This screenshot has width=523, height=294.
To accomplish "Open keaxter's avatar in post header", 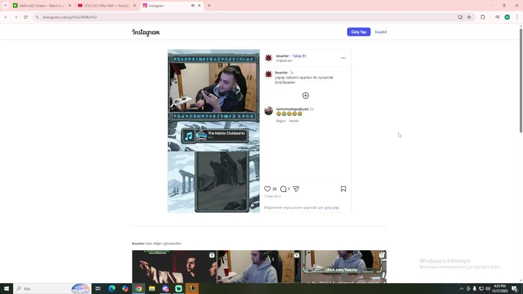I will 268,58.
